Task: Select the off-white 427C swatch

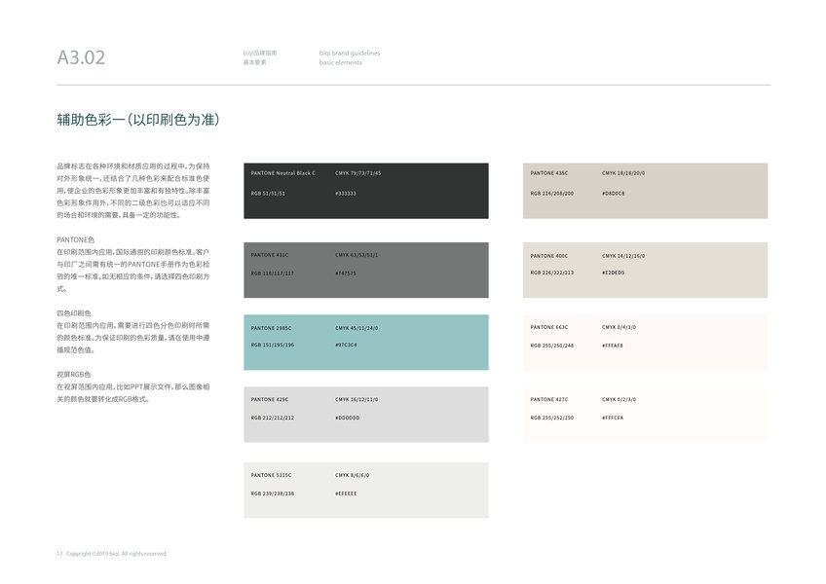Action: tap(645, 415)
